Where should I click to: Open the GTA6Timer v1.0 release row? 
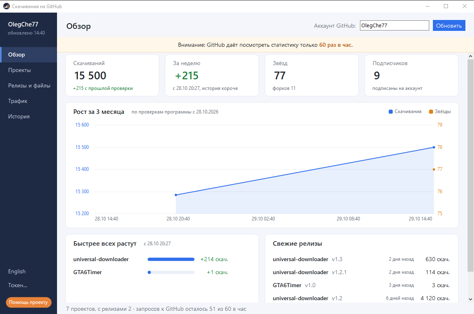(361, 285)
